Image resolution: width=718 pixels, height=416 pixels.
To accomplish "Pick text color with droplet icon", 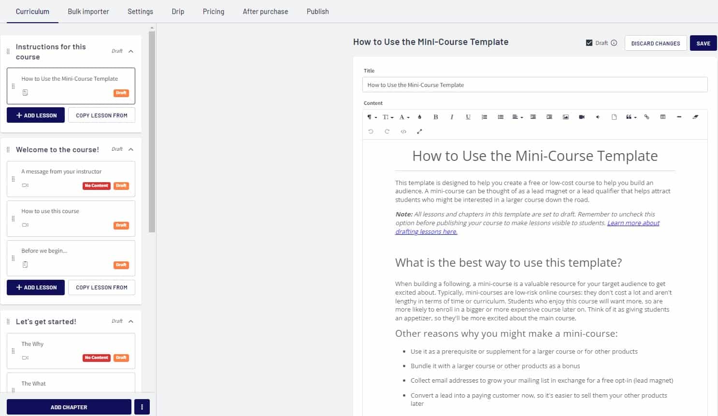I will (x=419, y=117).
